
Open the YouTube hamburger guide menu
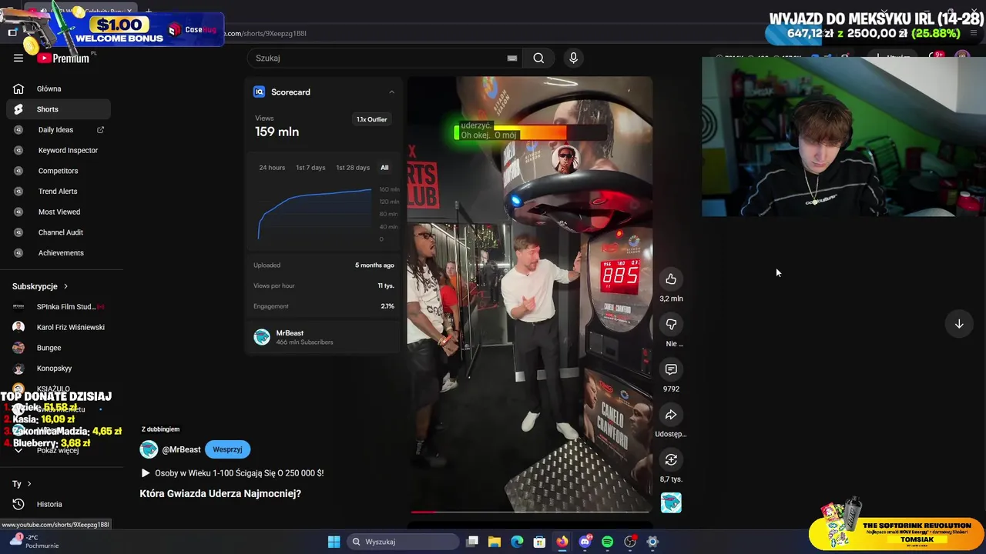click(18, 58)
